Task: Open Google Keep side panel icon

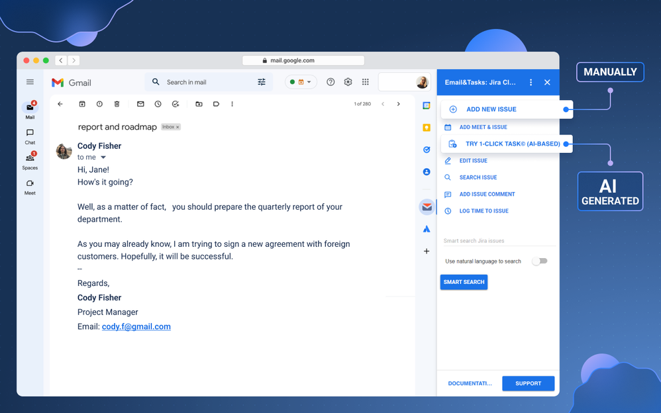Action: 427,128
